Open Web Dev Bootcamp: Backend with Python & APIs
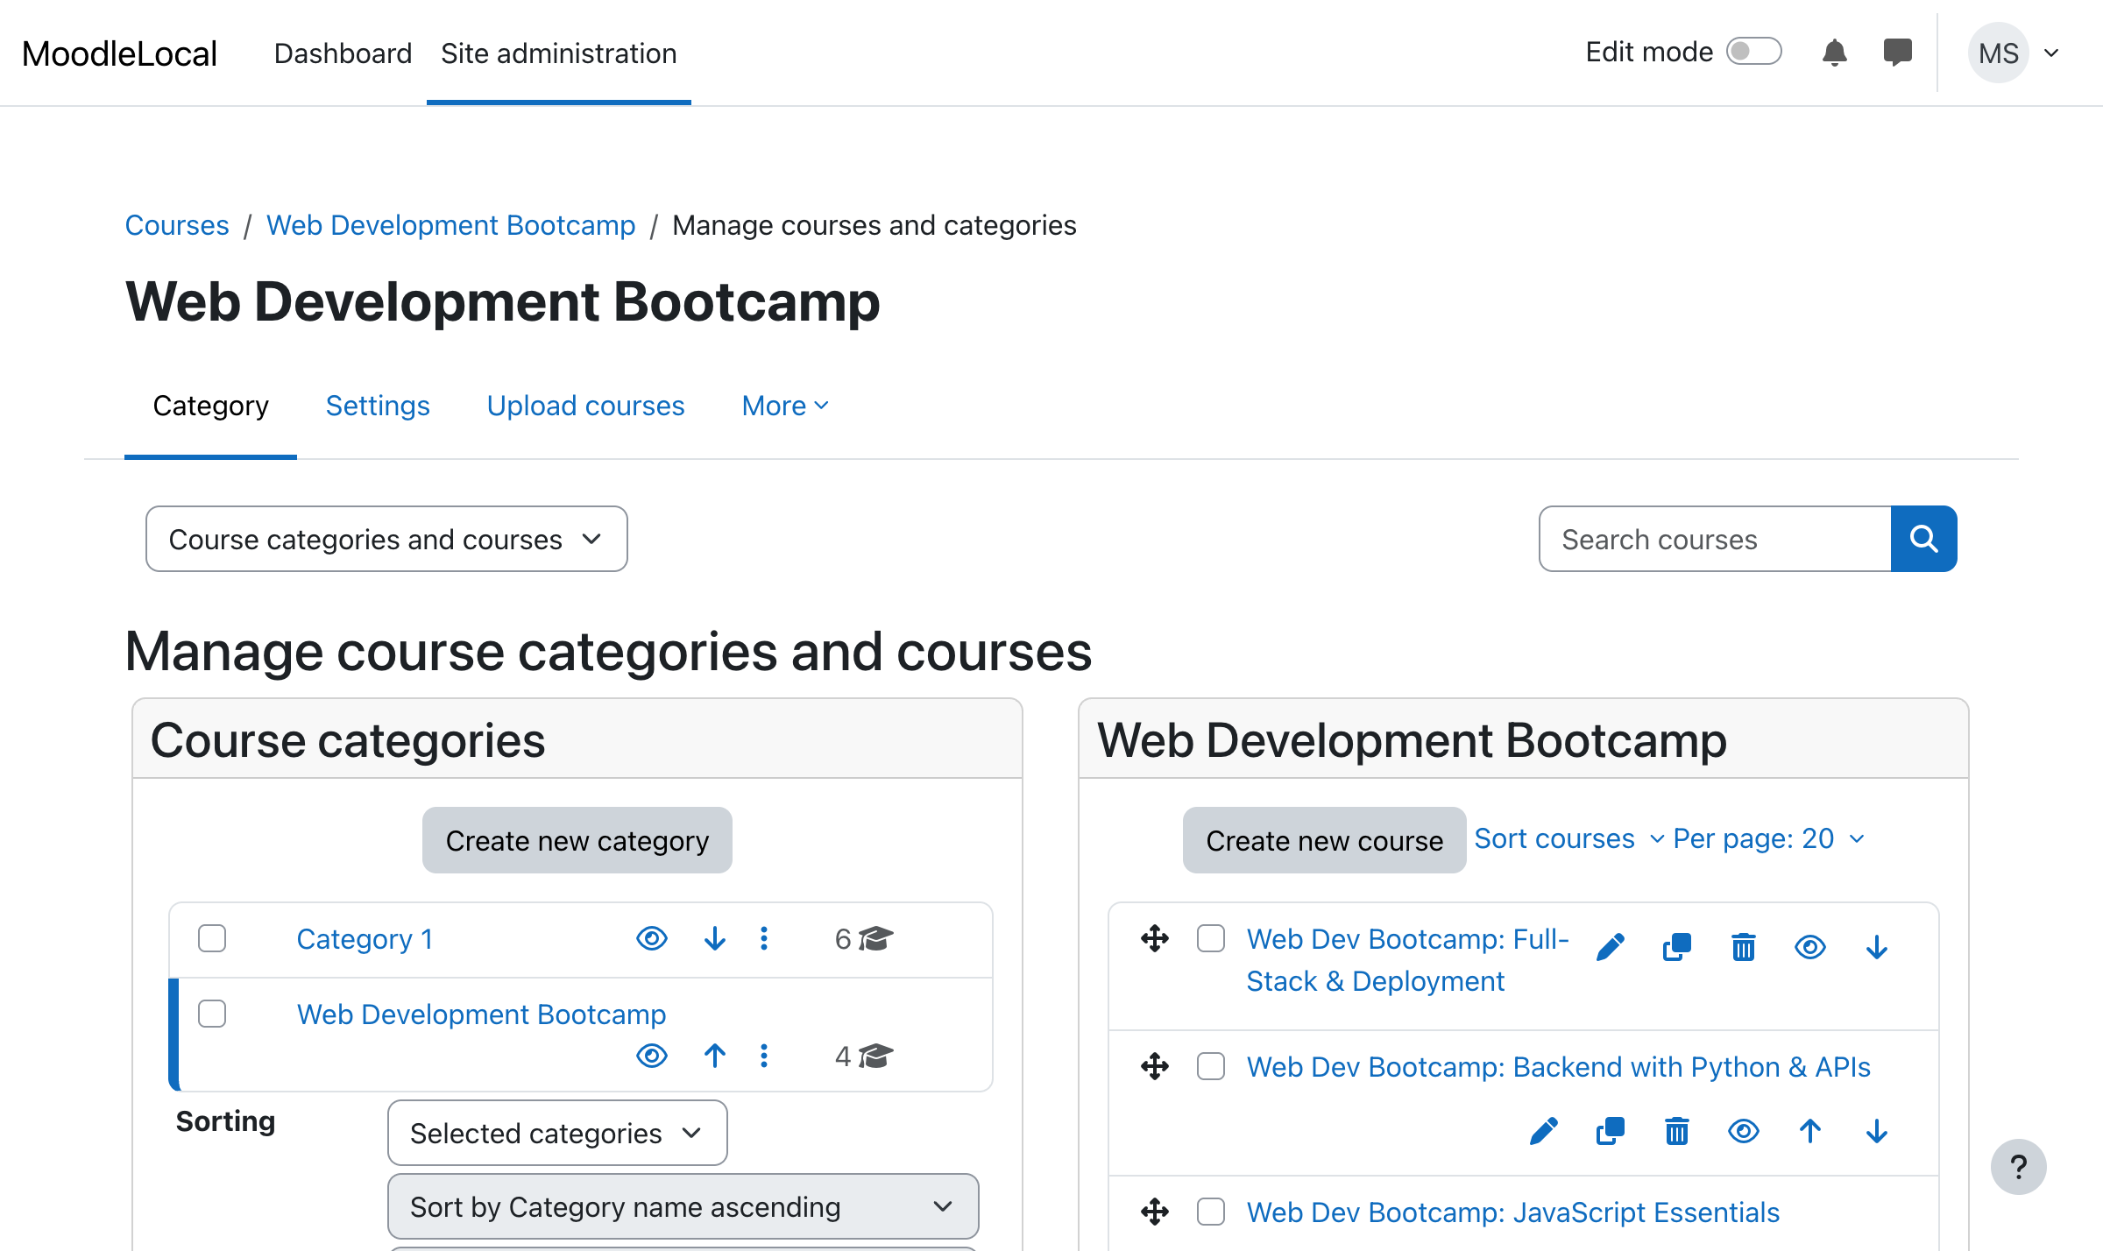 pos(1559,1066)
